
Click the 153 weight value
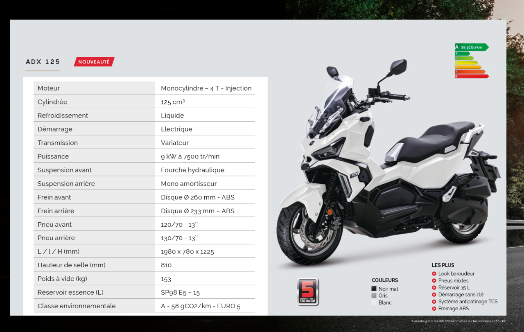(166, 279)
